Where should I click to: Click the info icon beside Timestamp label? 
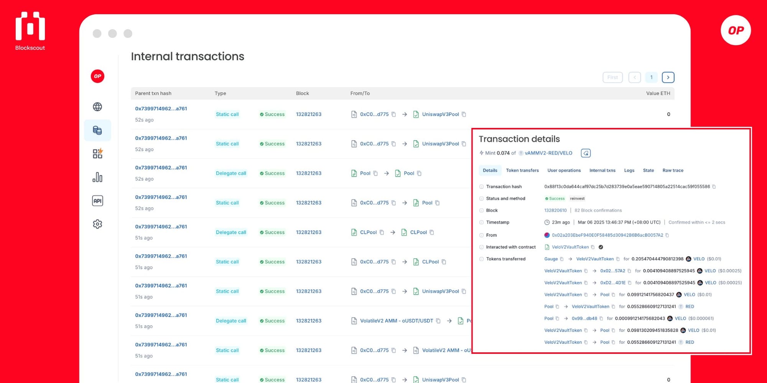(x=481, y=222)
